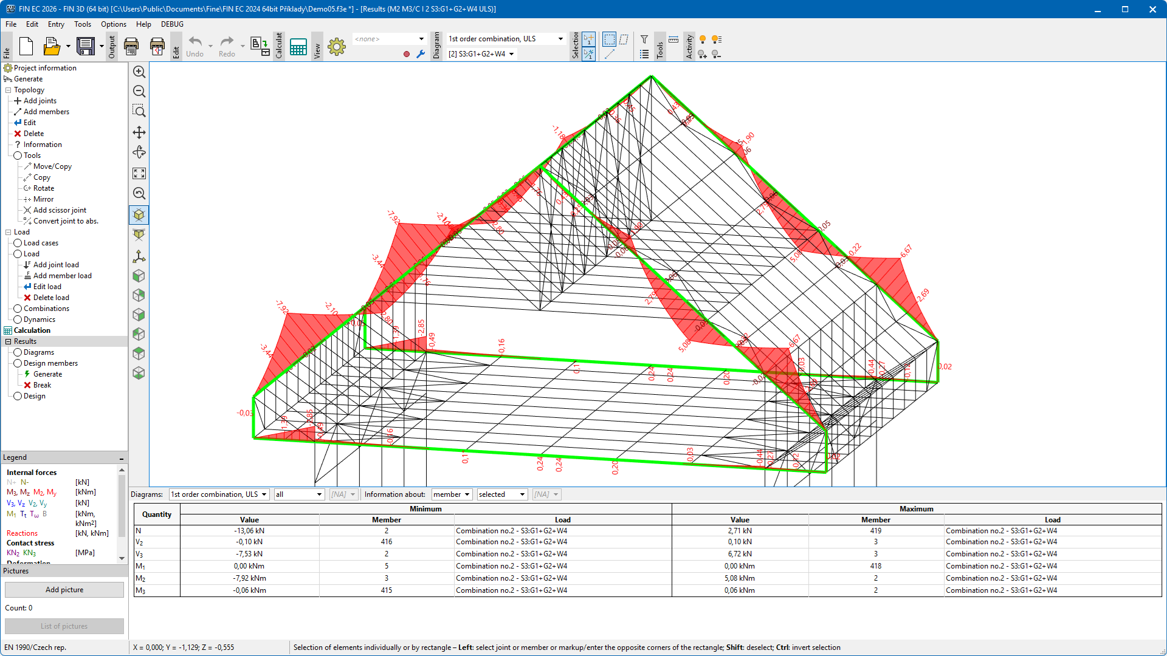Open the Tools menu
Image resolution: width=1167 pixels, height=656 pixels.
point(82,24)
